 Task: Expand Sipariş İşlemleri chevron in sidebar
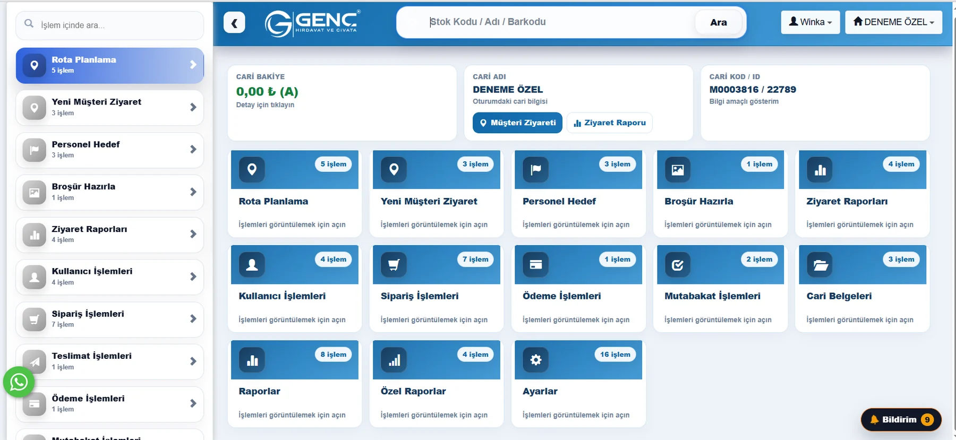coord(193,319)
